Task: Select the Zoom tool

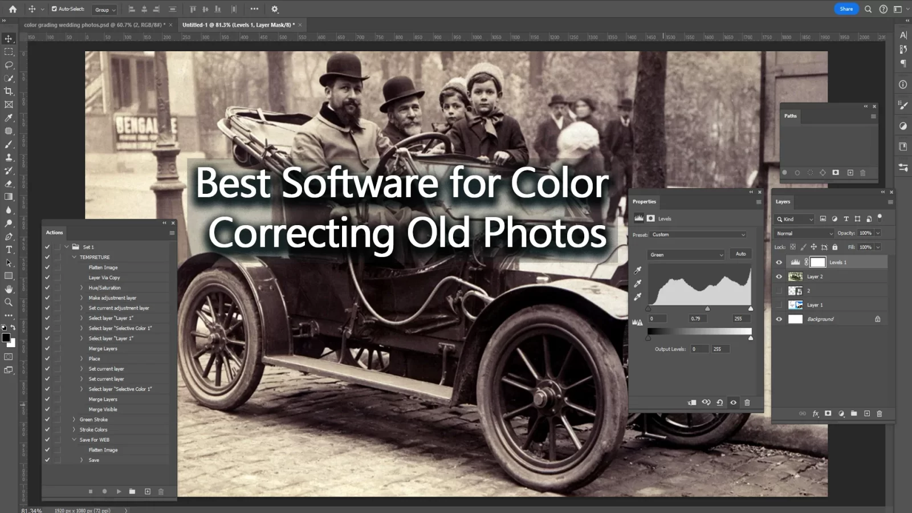Action: point(9,302)
